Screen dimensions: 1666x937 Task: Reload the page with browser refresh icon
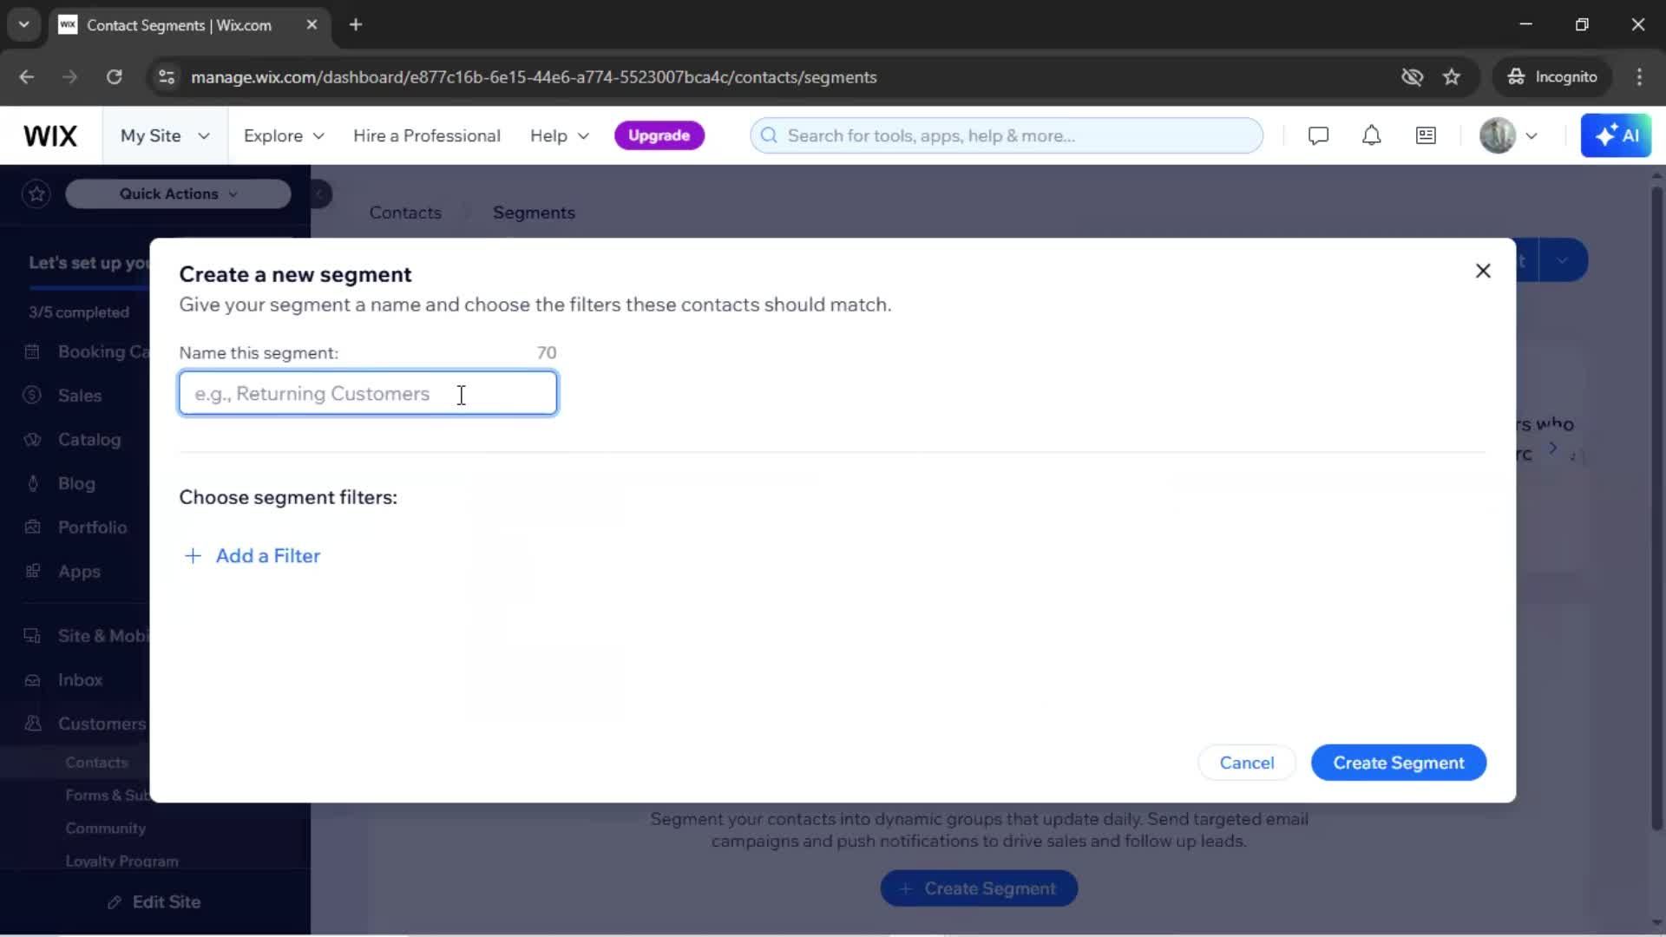pyautogui.click(x=114, y=76)
